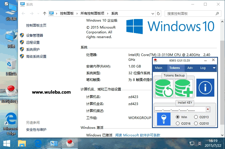Click the search magnifier icon
Screen dimensions: 225x149
tap(217, 14)
